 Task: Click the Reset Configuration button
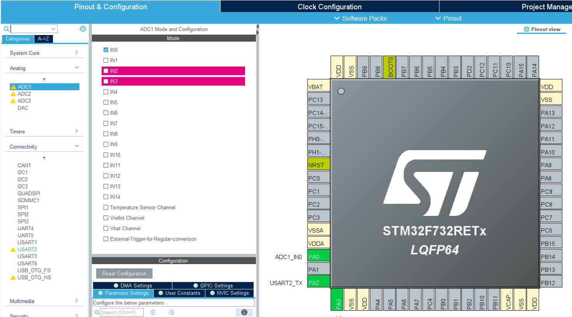click(x=124, y=273)
